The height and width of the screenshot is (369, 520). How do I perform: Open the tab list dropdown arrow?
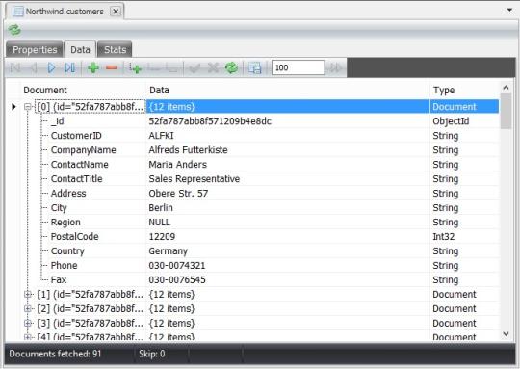[x=509, y=11]
